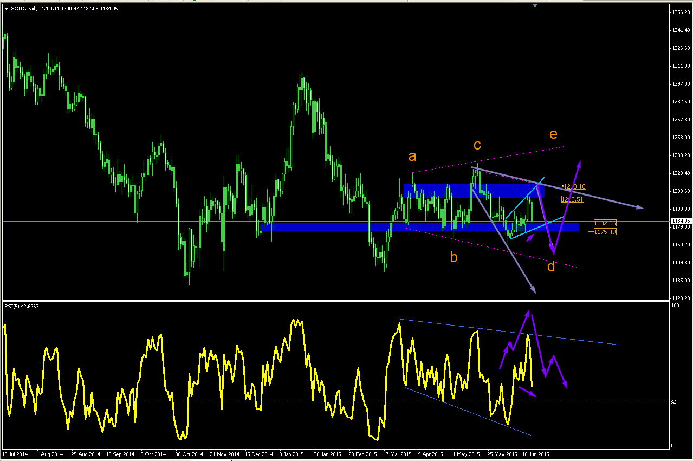This screenshot has width=693, height=461.
Task: Open the dropdown arrow beside GOLD,Daily
Action: click(x=6, y=9)
